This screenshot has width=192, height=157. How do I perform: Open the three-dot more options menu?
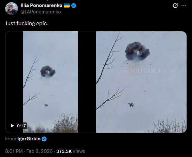(184, 6)
